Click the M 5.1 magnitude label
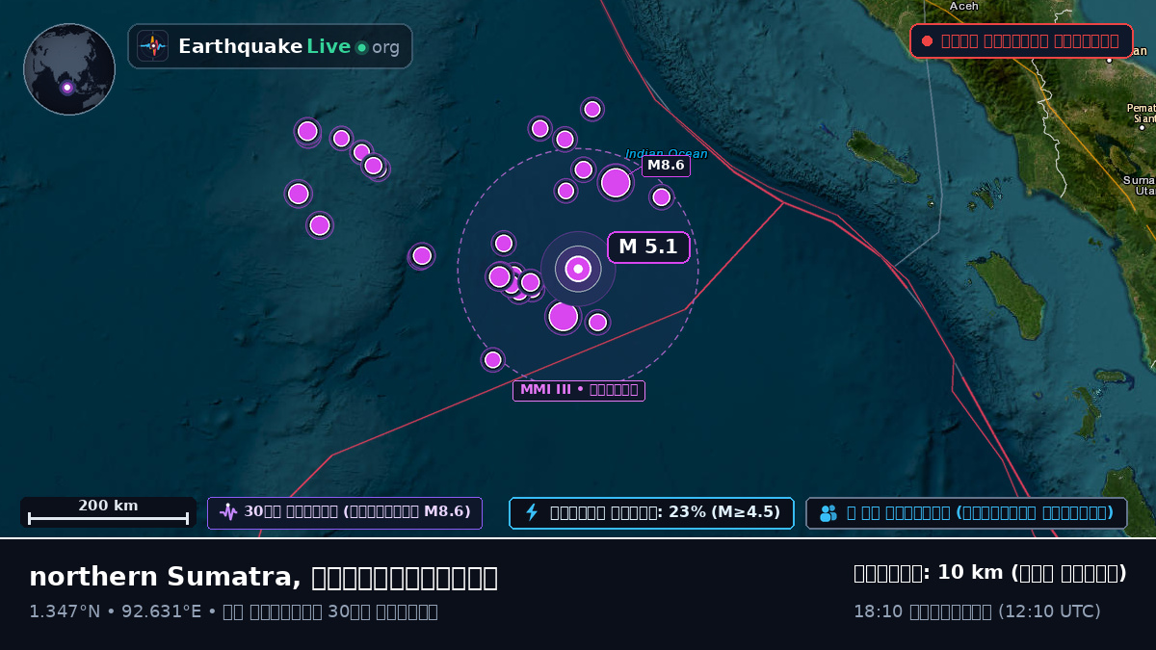Screen dimensions: 1156x650 click(x=648, y=247)
